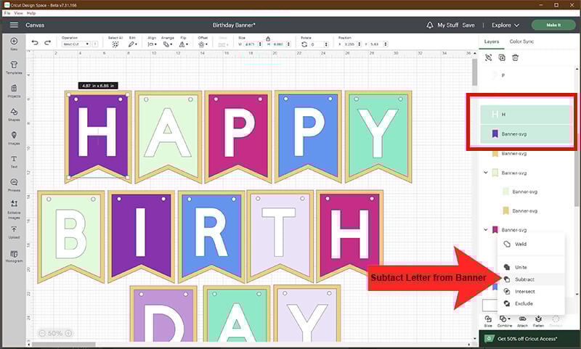Open the Phrases panel
This screenshot has height=349, width=581.
pyautogui.click(x=14, y=185)
